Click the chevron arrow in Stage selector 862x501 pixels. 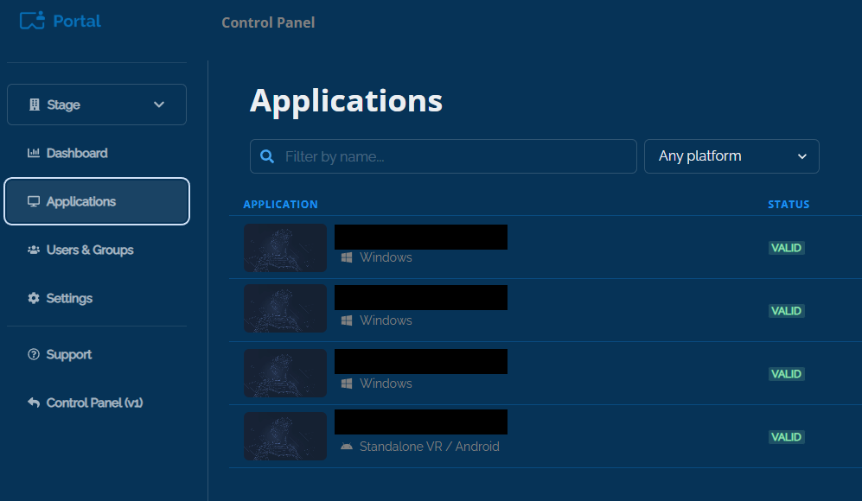159,105
